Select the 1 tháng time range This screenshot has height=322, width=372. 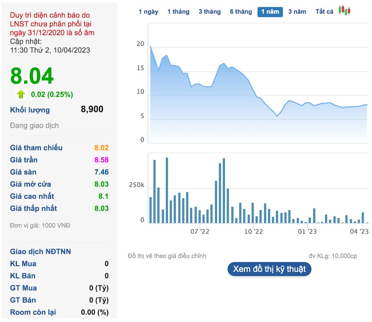click(179, 12)
